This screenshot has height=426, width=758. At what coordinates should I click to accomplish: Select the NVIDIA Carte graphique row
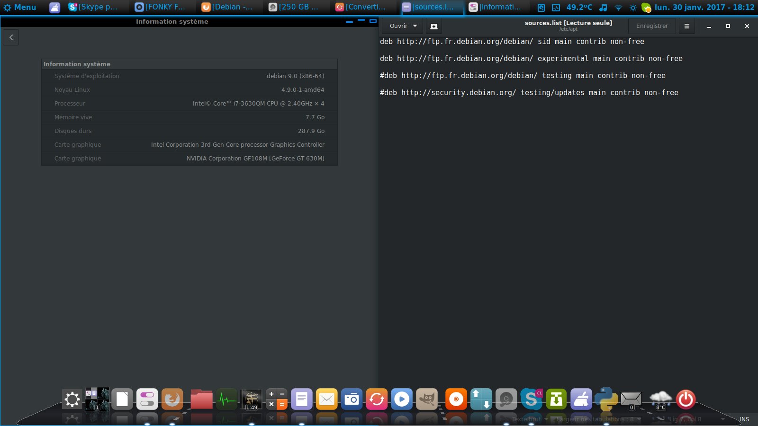tap(189, 159)
